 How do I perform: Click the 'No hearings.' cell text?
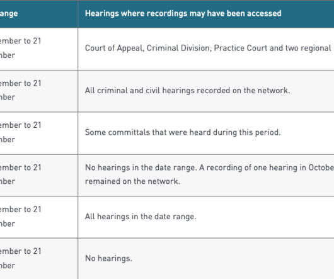click(108, 258)
